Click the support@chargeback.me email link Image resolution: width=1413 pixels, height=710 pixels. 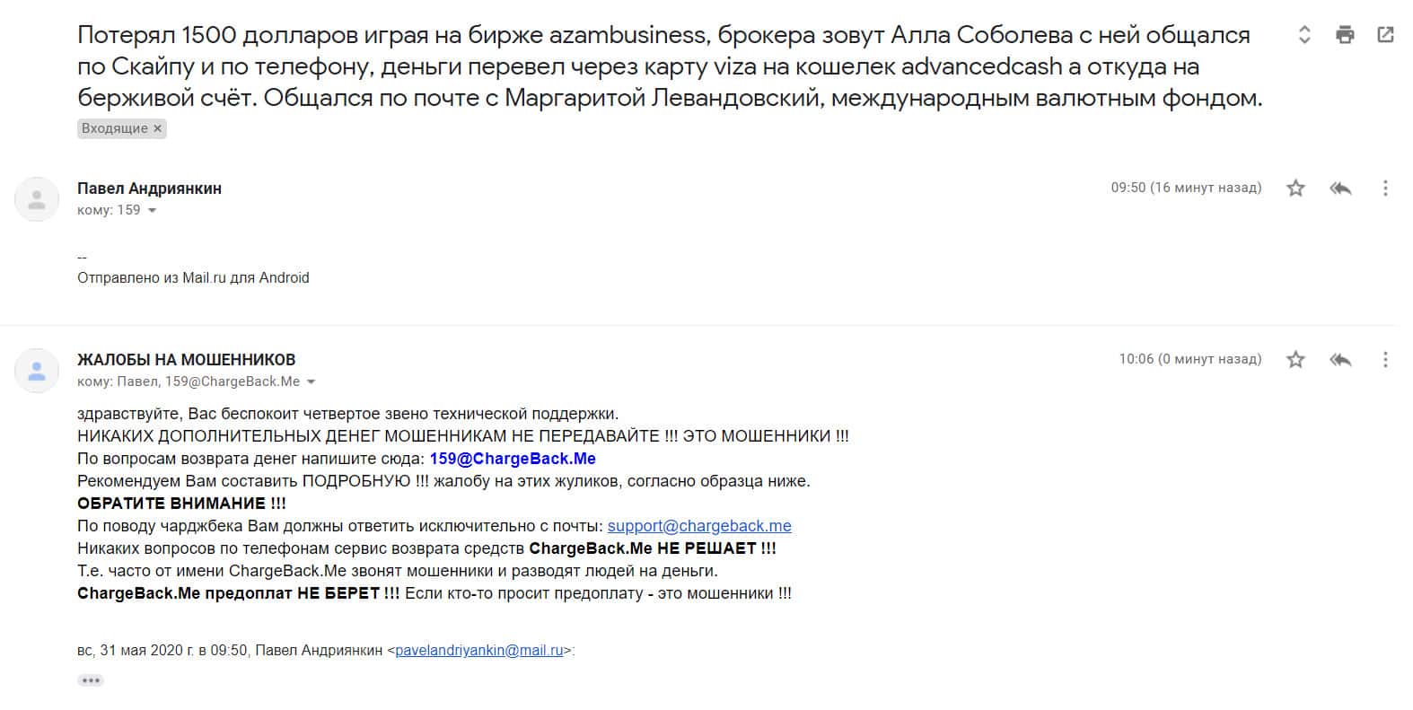698,526
